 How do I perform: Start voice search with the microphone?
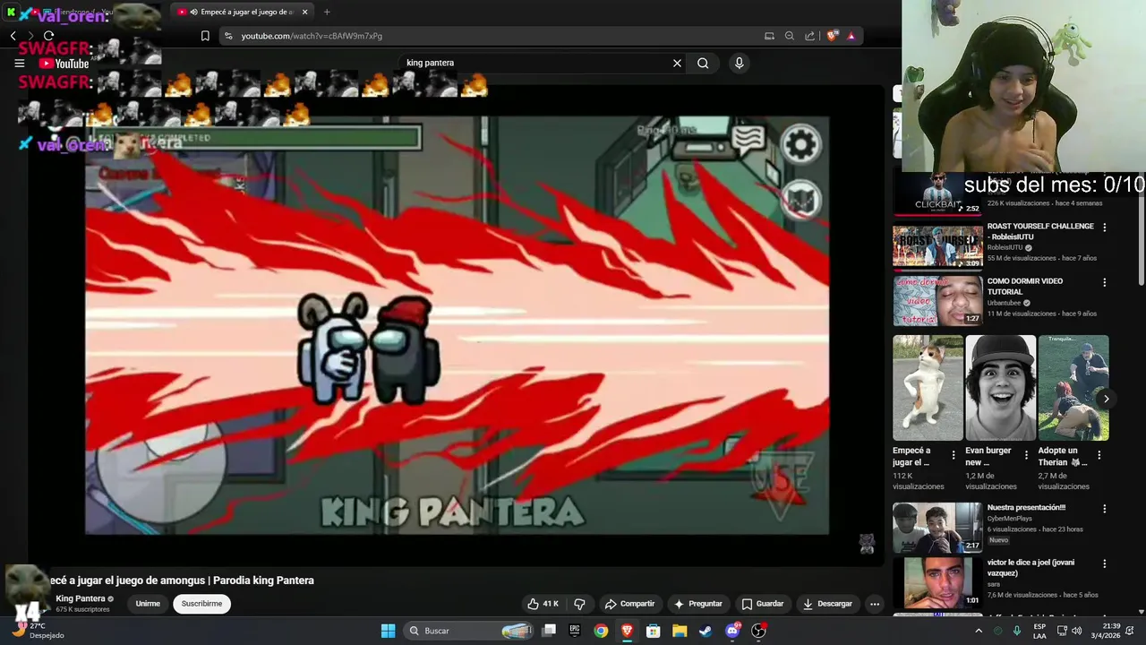coord(739,63)
